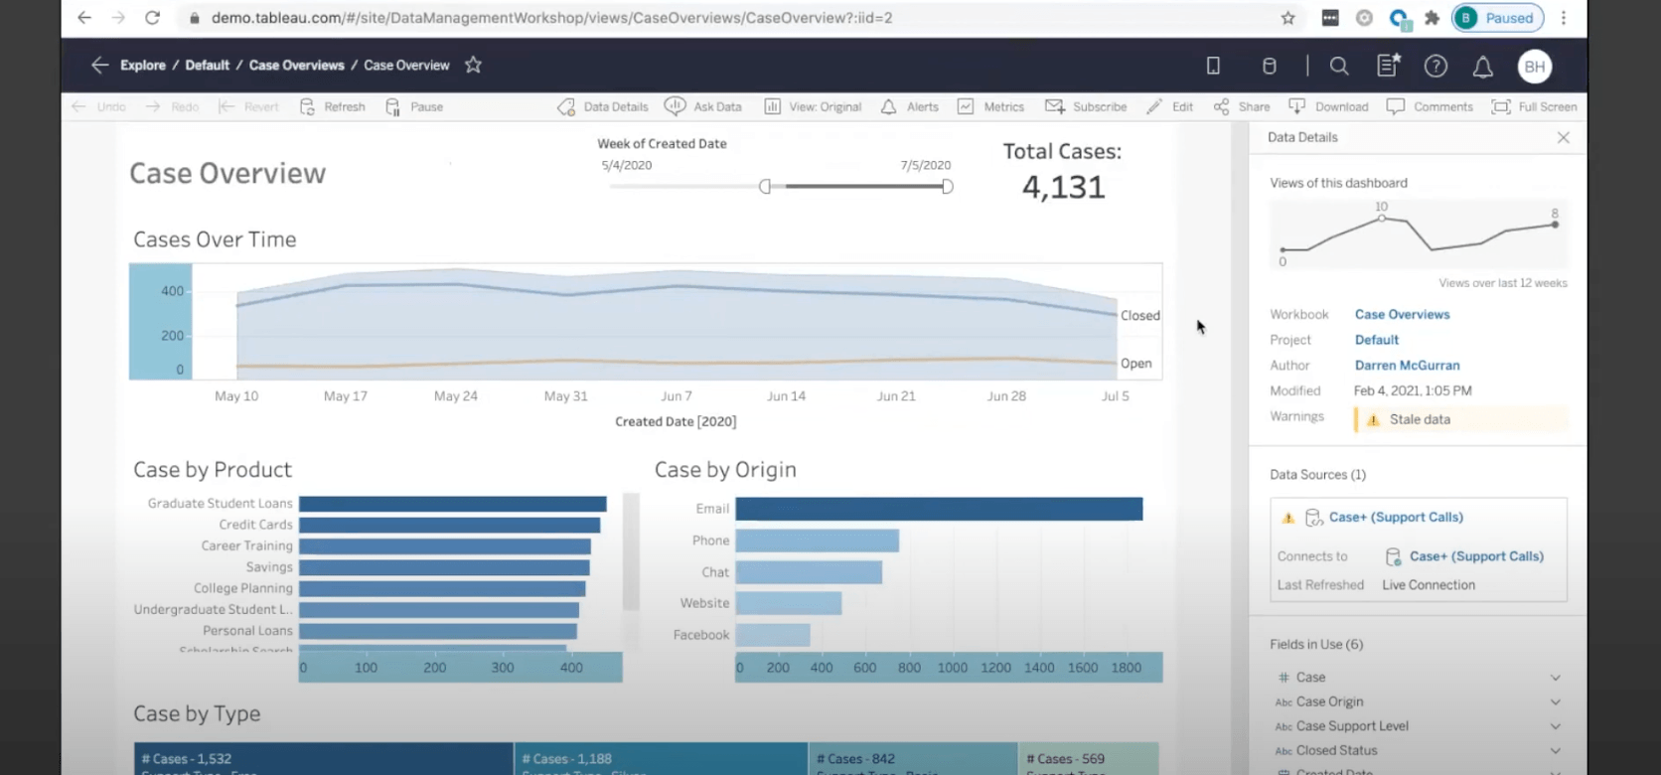The width and height of the screenshot is (1661, 775).
Task: Favorite this view with star icon
Action: coord(473,66)
